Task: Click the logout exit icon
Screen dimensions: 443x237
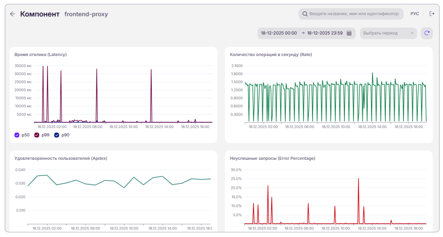Action: coord(432,14)
